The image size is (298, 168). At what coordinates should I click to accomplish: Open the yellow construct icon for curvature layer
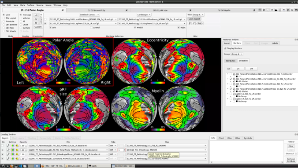pyautogui.click(x=17, y=158)
